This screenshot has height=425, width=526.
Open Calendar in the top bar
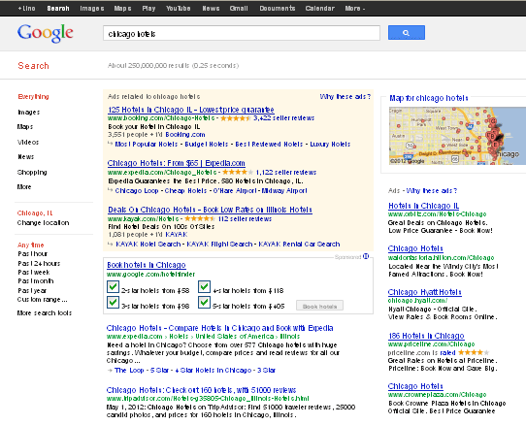(x=319, y=9)
